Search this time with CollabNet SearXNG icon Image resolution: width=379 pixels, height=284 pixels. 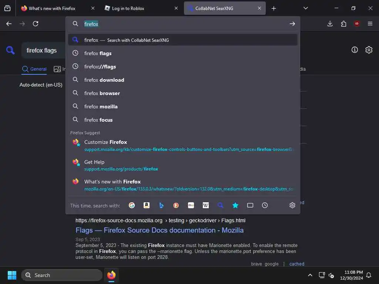pyautogui.click(x=221, y=205)
